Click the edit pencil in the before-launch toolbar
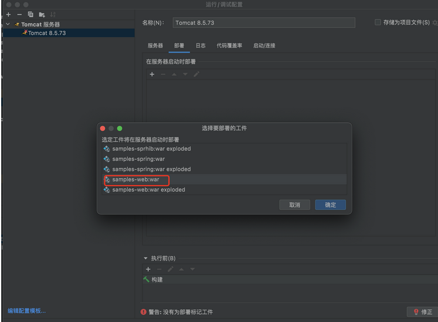Image resolution: width=438 pixels, height=322 pixels. point(171,269)
